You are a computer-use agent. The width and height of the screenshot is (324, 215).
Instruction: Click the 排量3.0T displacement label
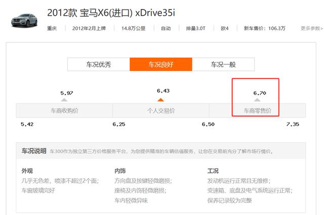point(196,28)
